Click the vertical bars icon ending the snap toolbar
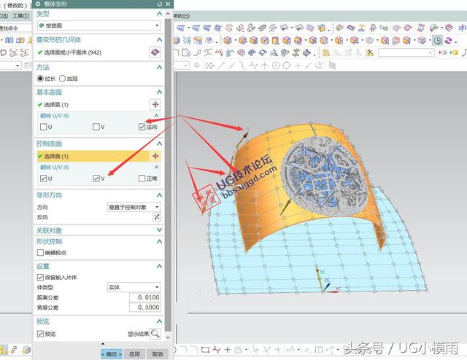Viewport: 467px width, 360px height. click(x=332, y=66)
